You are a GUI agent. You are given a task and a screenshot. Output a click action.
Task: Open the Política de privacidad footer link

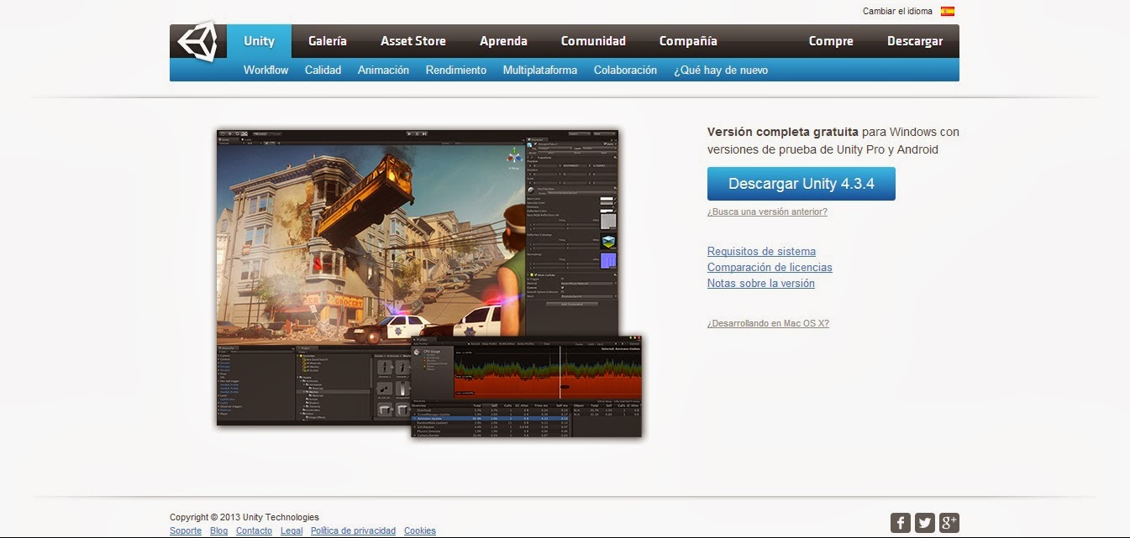pos(353,530)
